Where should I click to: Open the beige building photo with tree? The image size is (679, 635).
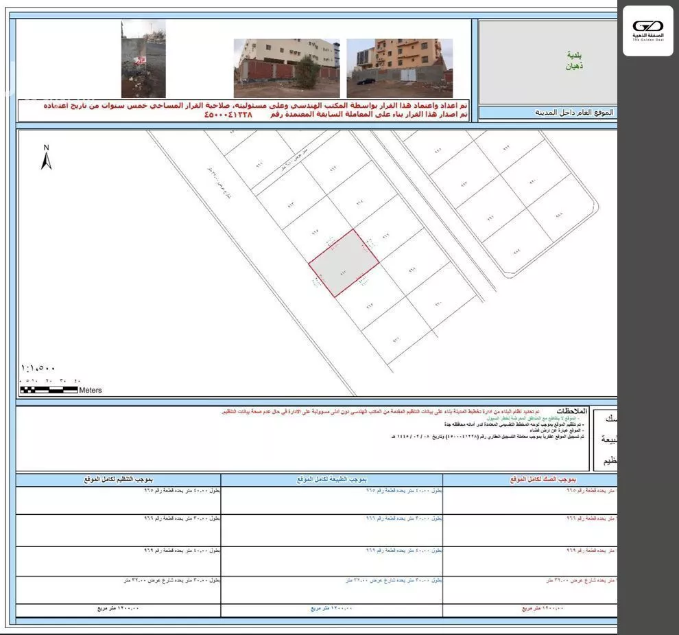coord(286,68)
